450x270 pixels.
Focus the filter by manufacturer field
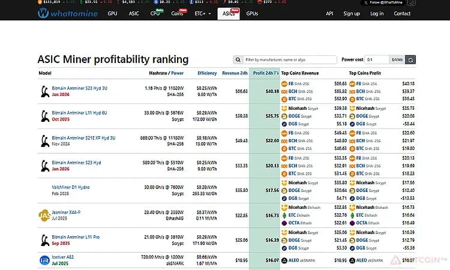pos(290,59)
